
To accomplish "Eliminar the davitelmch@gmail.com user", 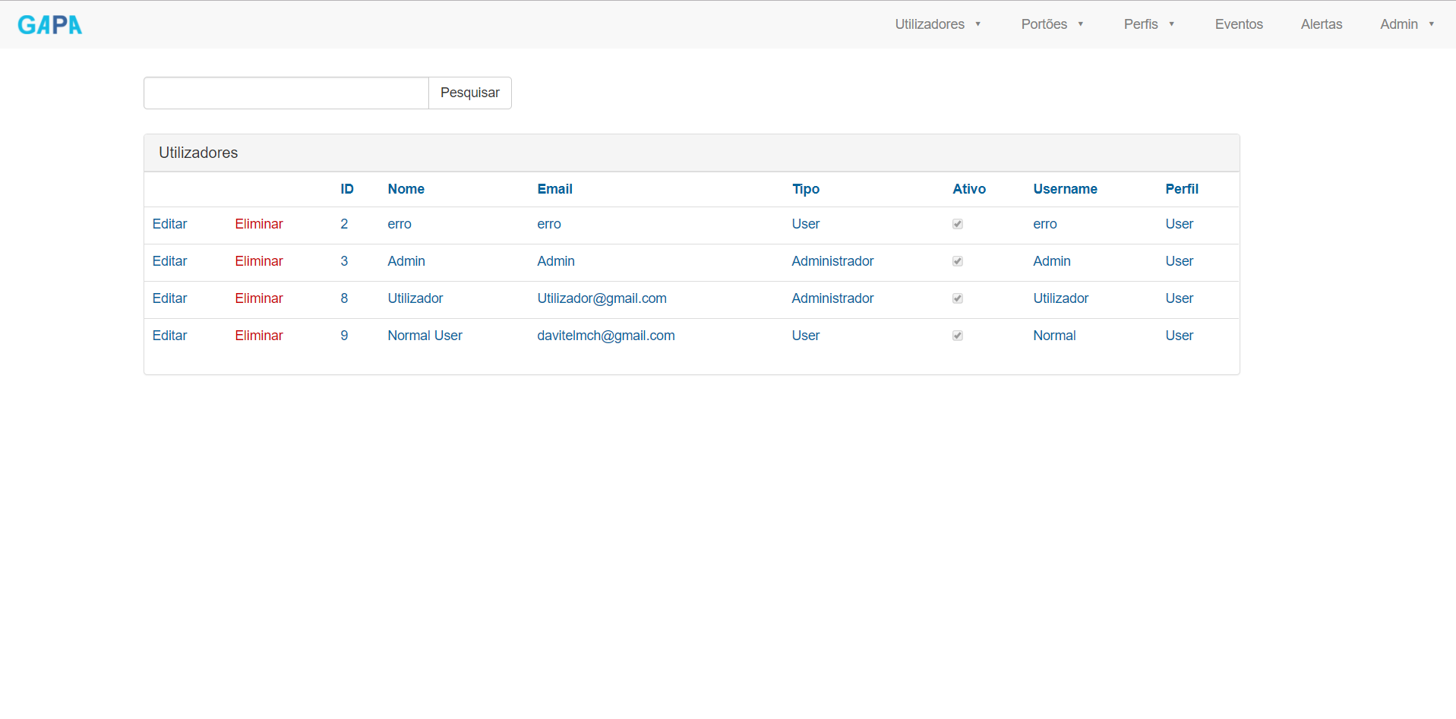I will pos(259,336).
